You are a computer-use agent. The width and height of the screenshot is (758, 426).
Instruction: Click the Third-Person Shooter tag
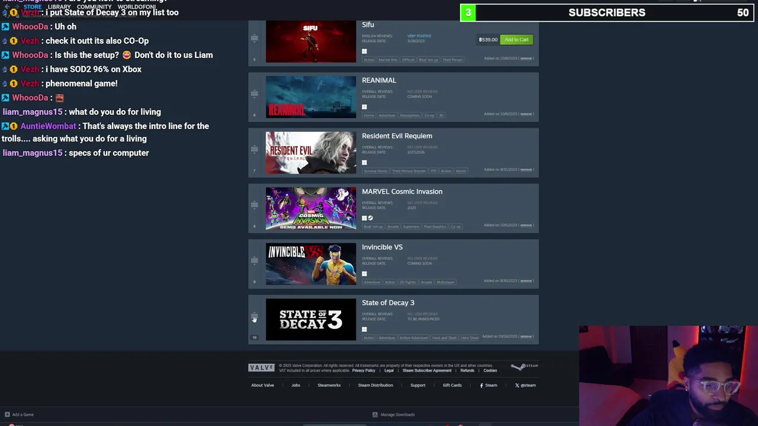click(409, 171)
